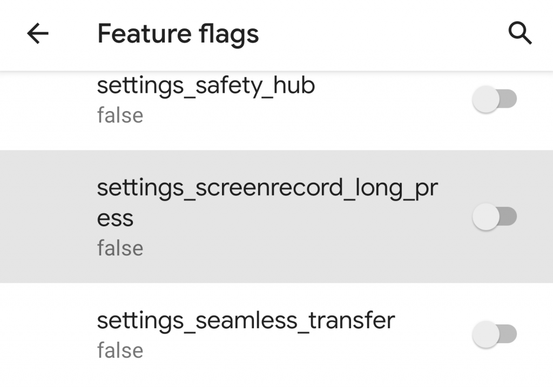Image resolution: width=553 pixels, height=388 pixels.
Task: Open search with the magnifier icon
Action: [x=520, y=34]
